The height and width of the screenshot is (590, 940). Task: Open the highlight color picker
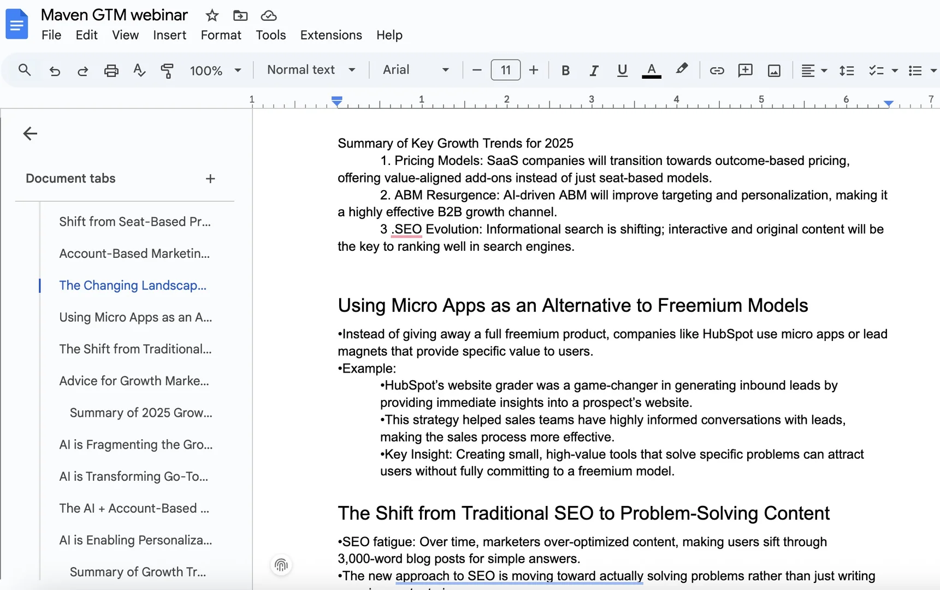click(681, 69)
